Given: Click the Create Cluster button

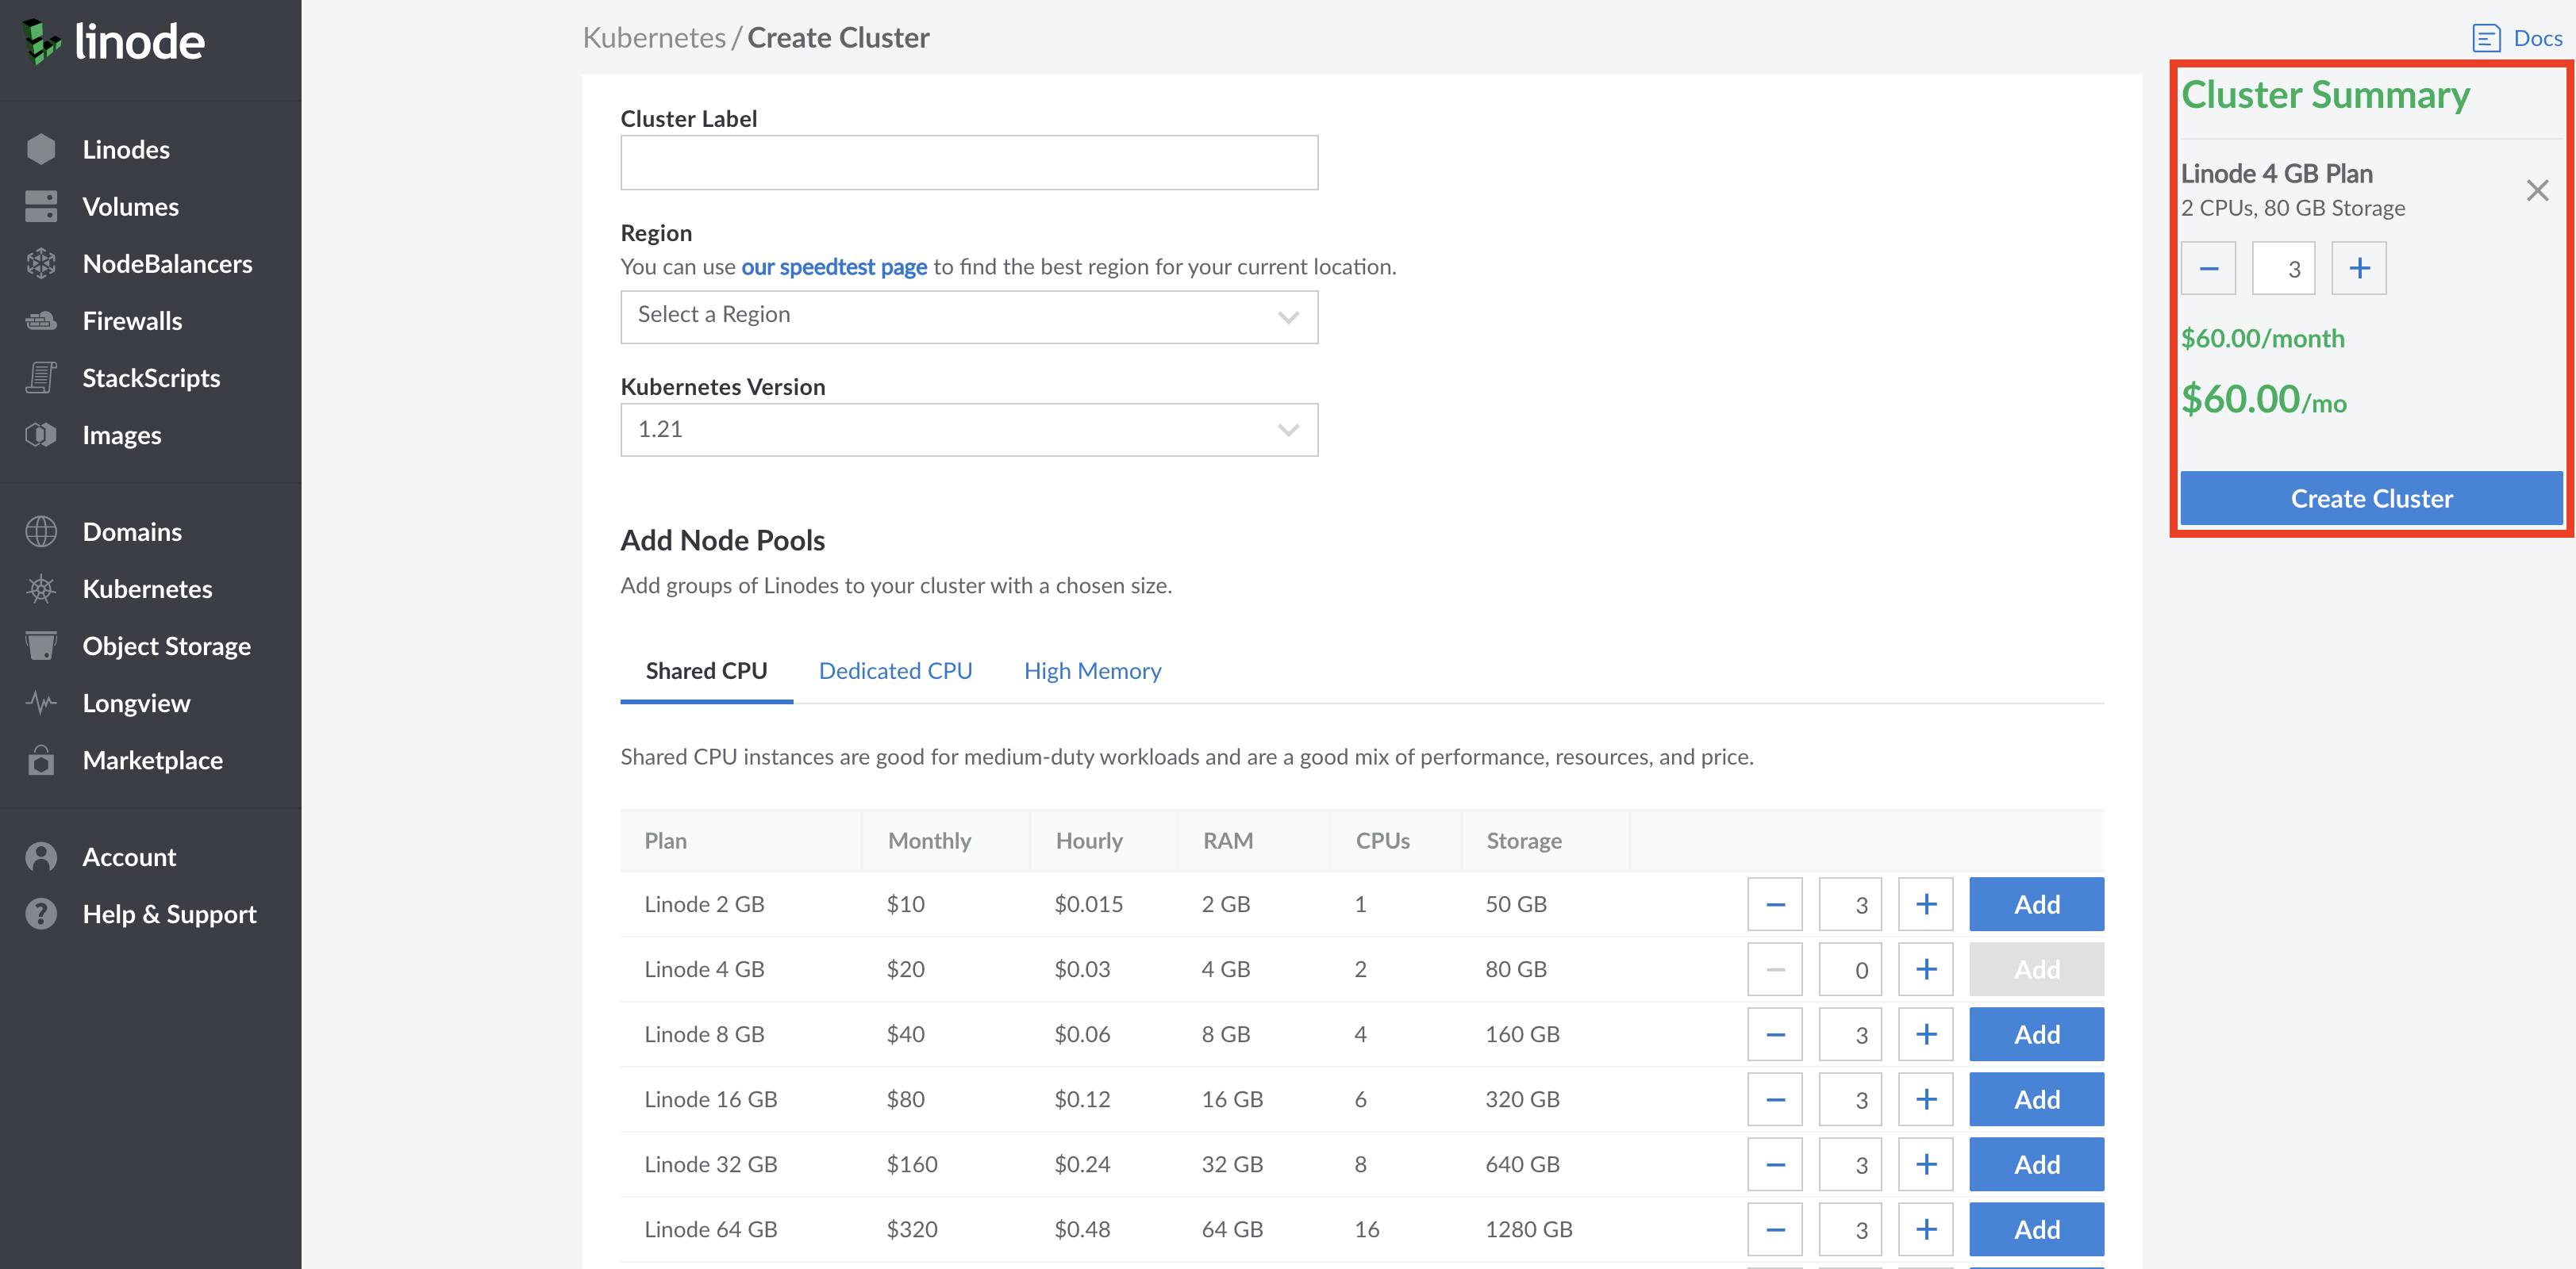Looking at the screenshot, I should tap(2371, 499).
